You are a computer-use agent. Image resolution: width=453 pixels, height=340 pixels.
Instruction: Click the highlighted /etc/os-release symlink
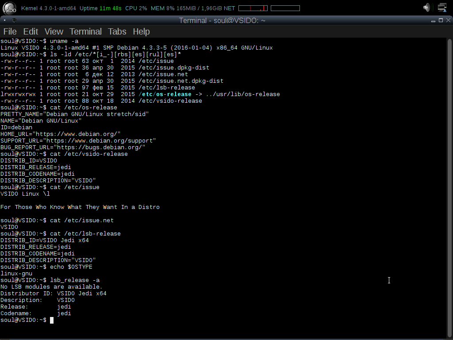tap(165, 94)
